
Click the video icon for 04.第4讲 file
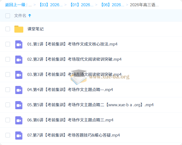(19, 90)
